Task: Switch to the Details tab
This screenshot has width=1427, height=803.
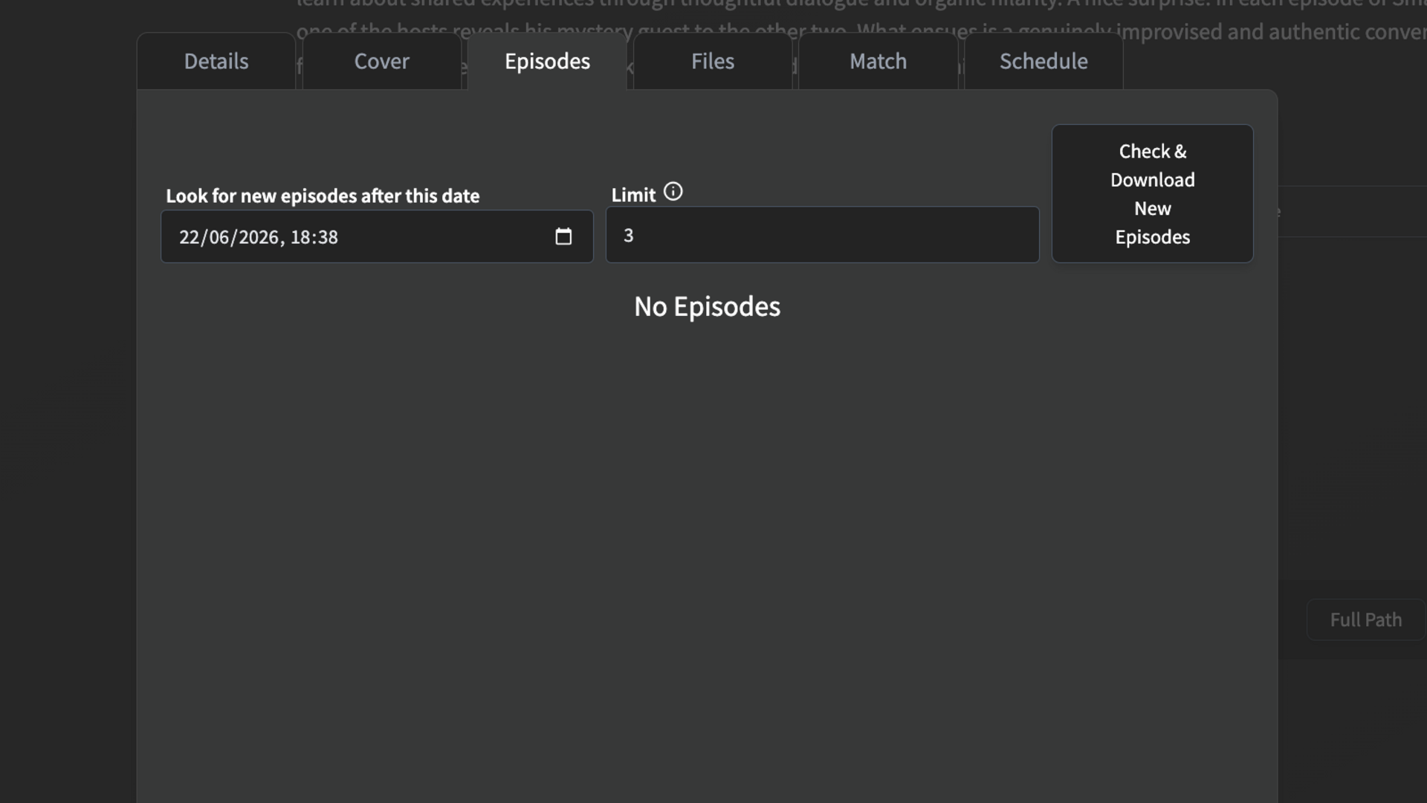Action: tap(216, 61)
